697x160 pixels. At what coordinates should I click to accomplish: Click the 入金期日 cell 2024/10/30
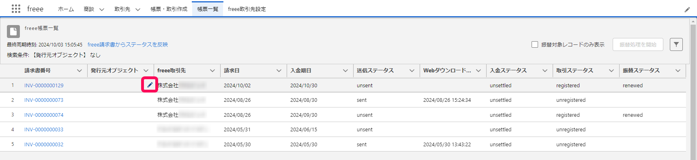pyautogui.click(x=304, y=85)
